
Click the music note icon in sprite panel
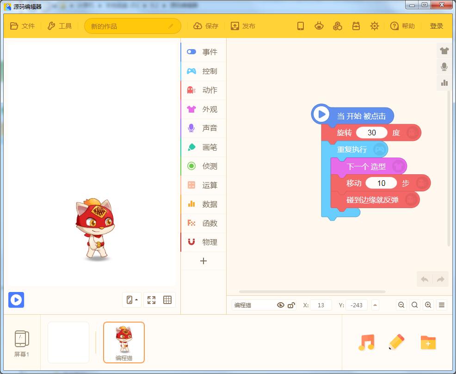click(x=366, y=343)
